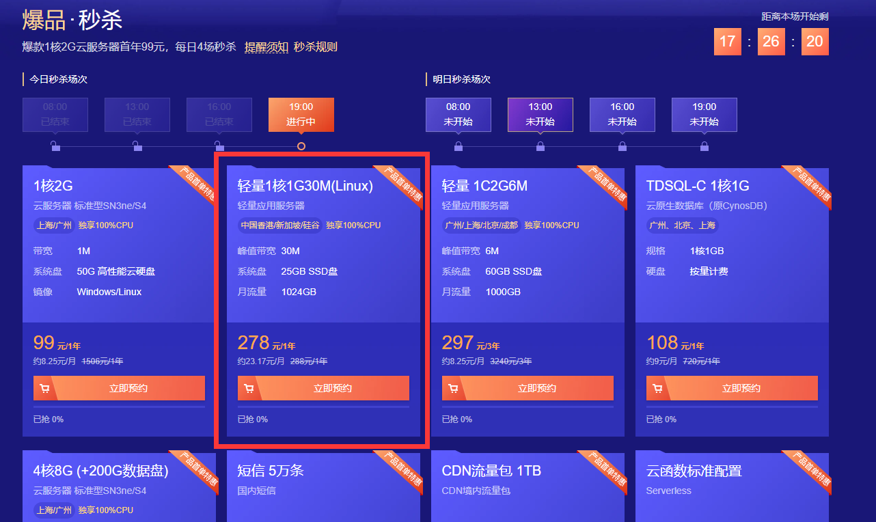Click the cart icon on the TDSQL-C 1核1G card

point(657,388)
